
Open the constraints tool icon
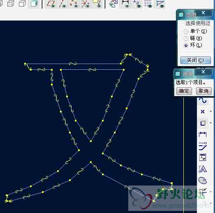point(203,157)
